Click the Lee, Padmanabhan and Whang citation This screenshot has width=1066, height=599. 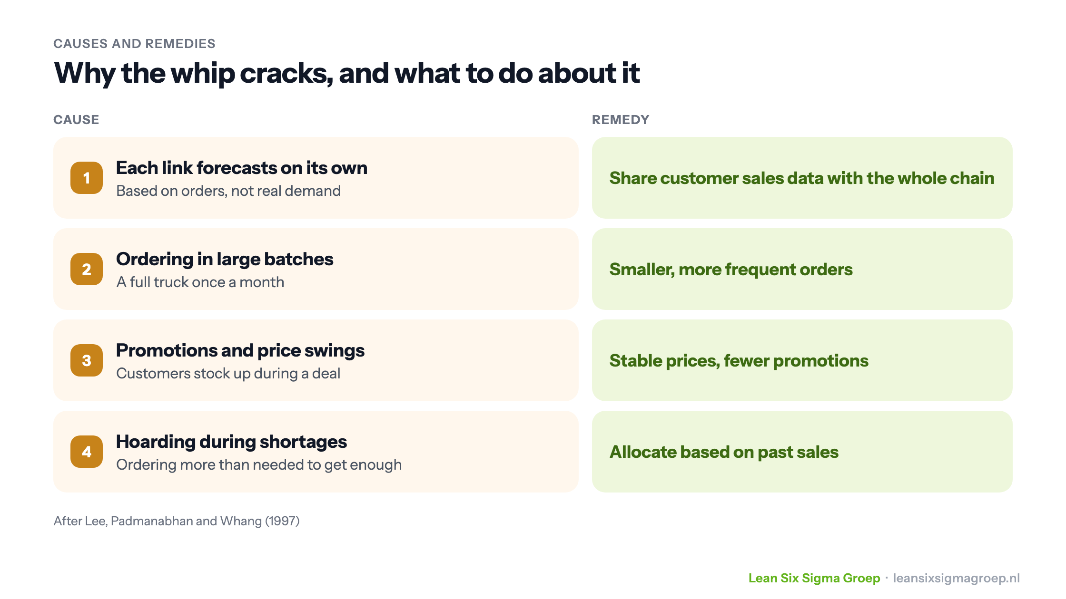[x=177, y=521]
